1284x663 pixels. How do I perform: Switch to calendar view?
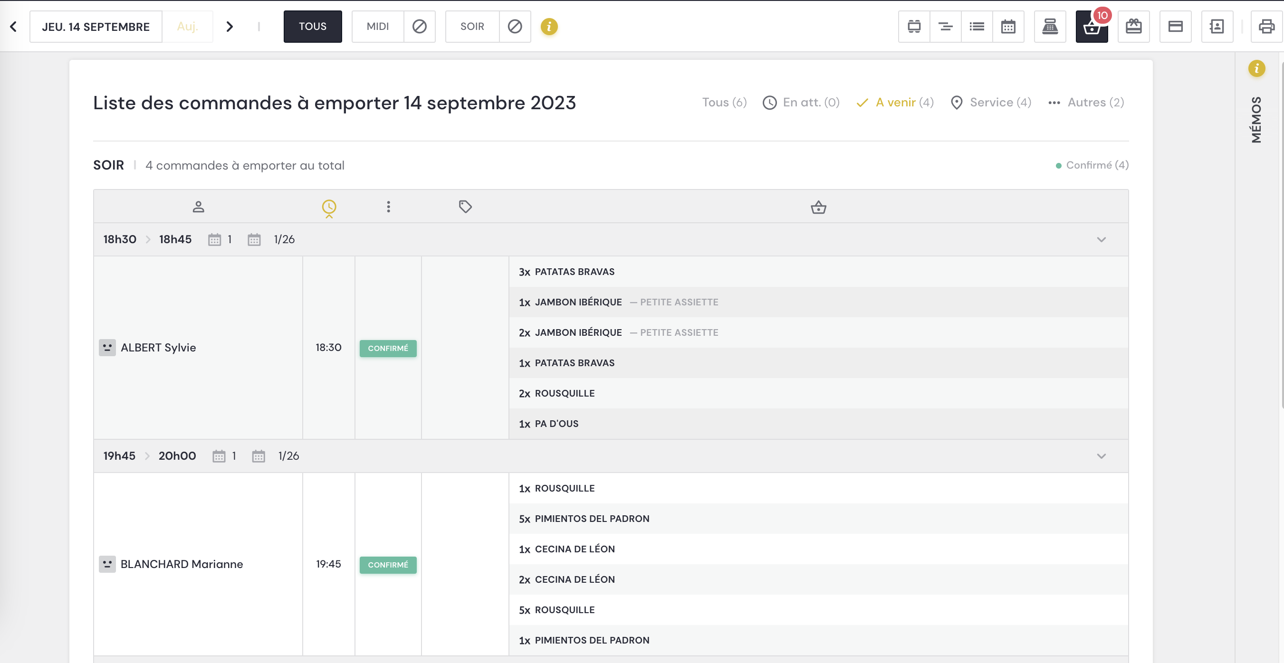(x=1008, y=27)
